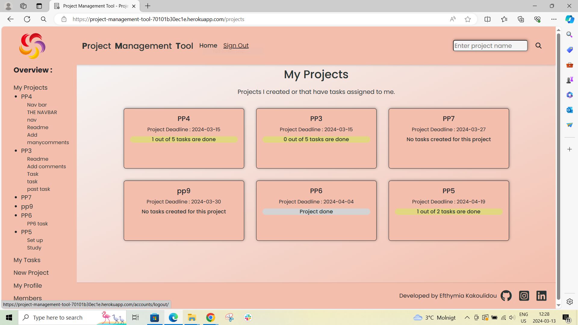Expand hidden icons in the system tray
The height and width of the screenshot is (325, 578).
[467, 317]
